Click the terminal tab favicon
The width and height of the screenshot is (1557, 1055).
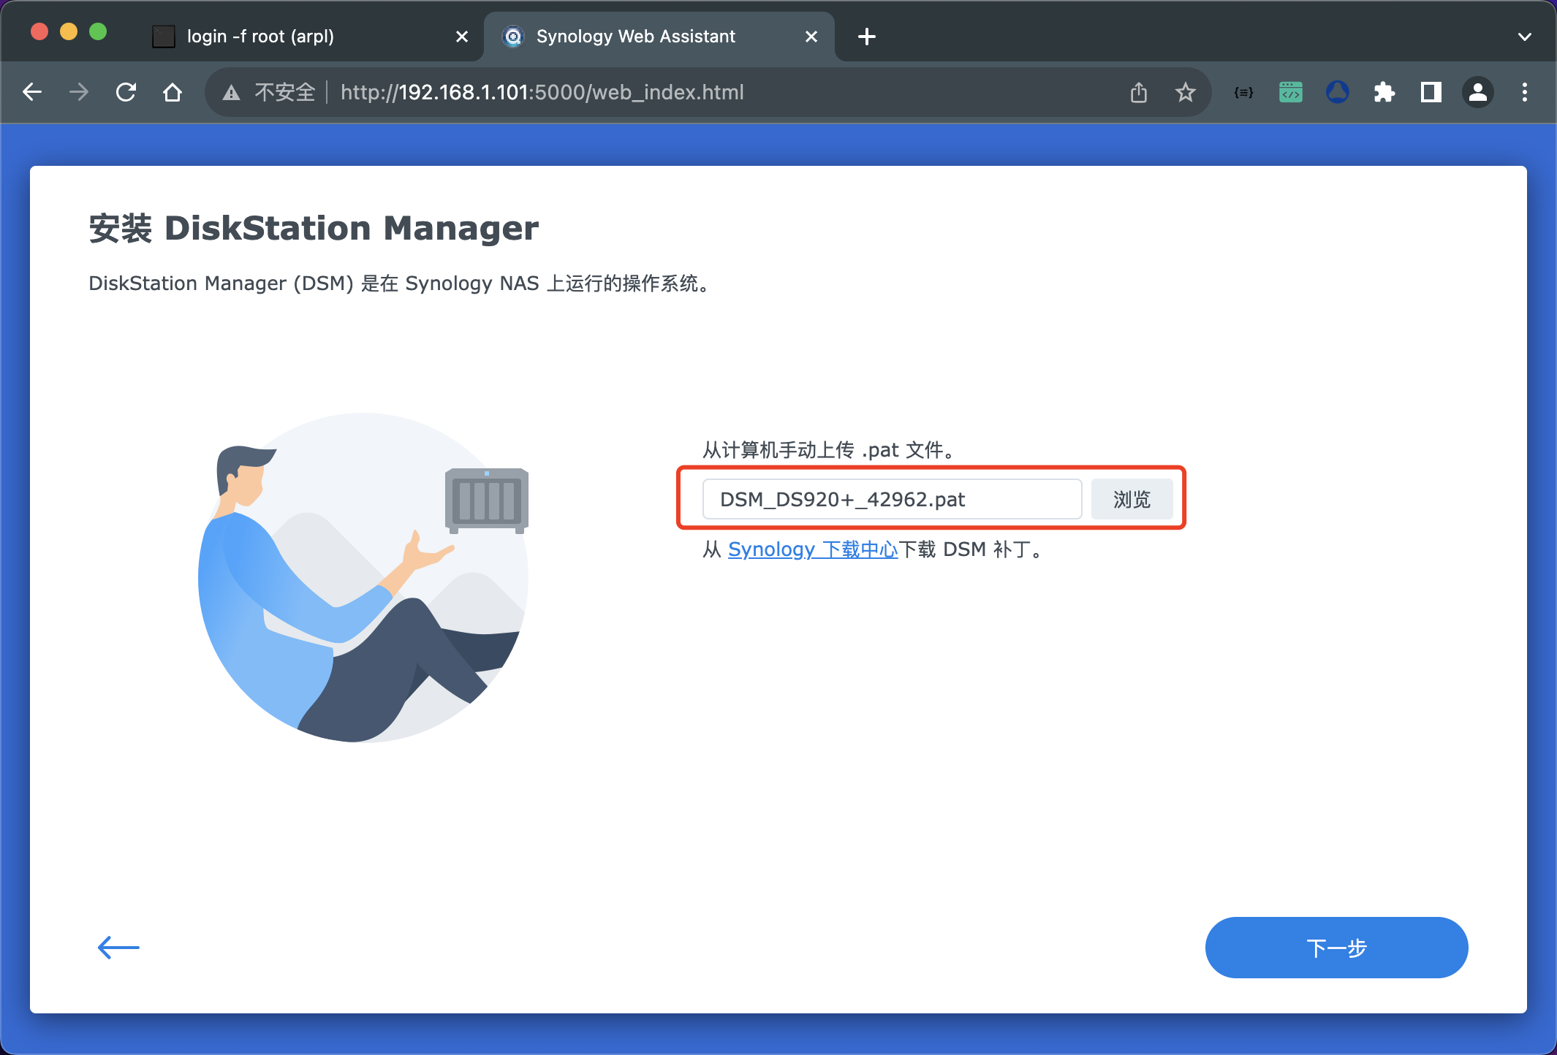[164, 37]
